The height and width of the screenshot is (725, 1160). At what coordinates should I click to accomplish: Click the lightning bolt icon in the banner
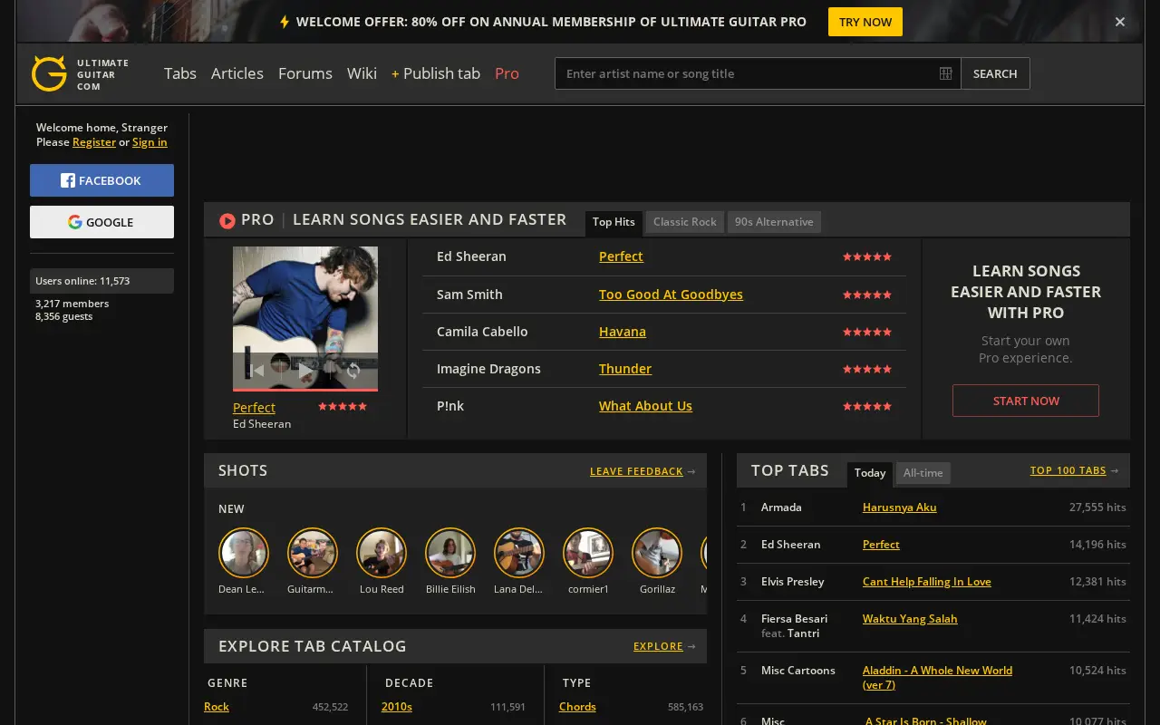(285, 22)
